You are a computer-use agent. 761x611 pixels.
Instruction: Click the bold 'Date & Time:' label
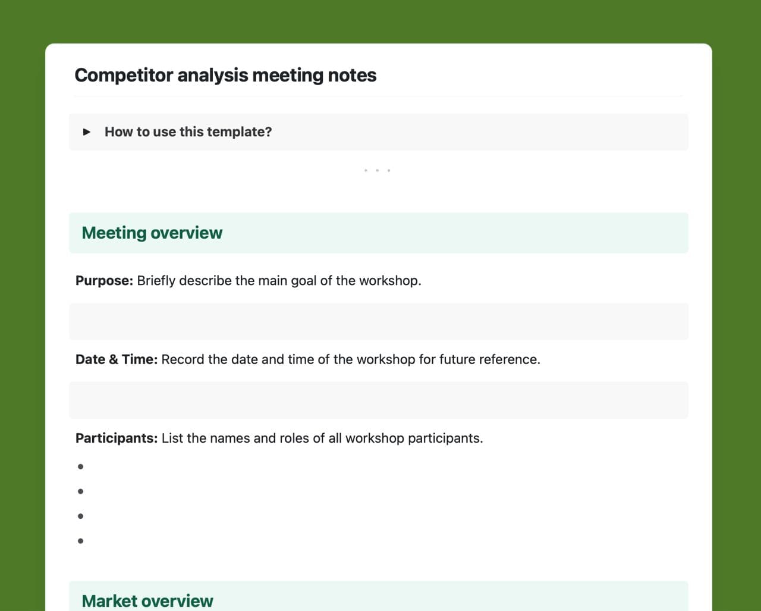(x=117, y=359)
